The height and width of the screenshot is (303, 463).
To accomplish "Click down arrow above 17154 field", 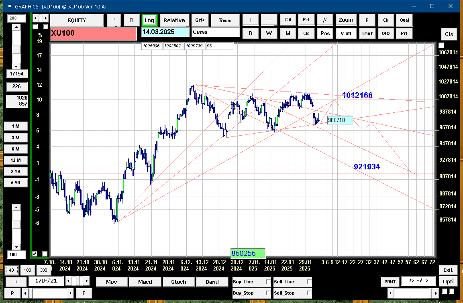I will (x=16, y=66).
